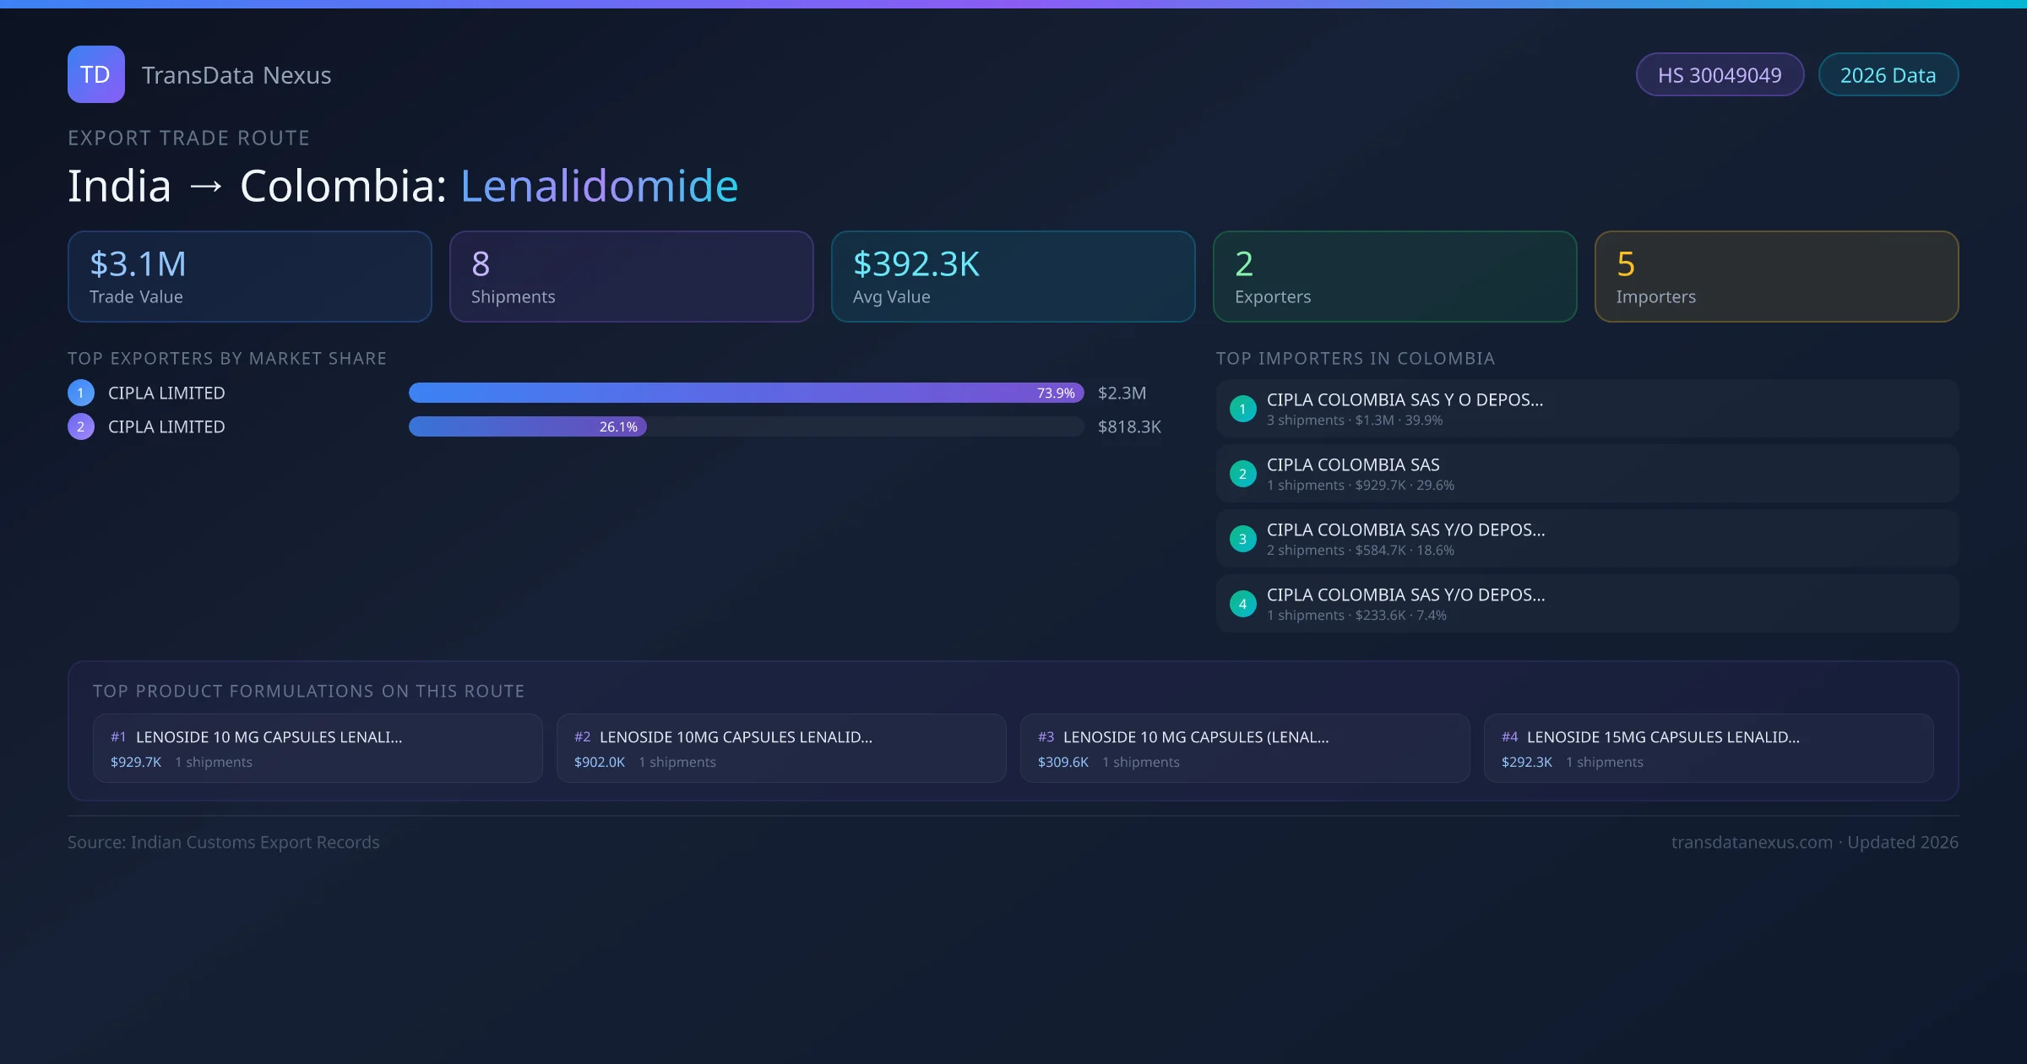Select the 2 Exporters stat card
The width and height of the screenshot is (2027, 1064).
pos(1394,277)
